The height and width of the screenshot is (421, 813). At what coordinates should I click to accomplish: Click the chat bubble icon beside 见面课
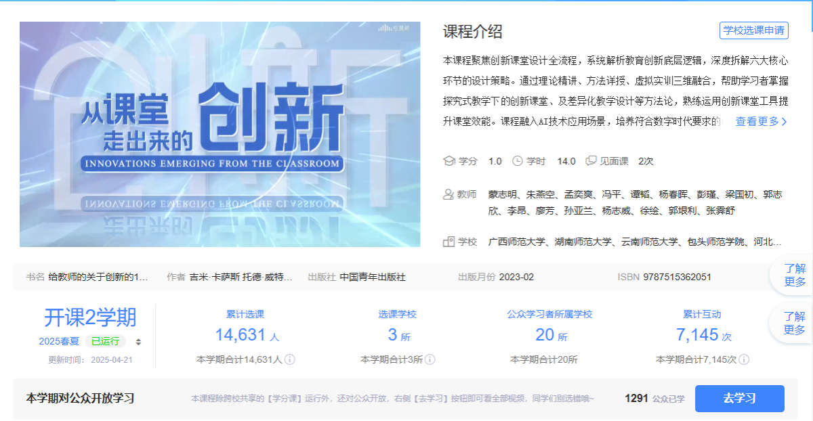click(x=591, y=161)
